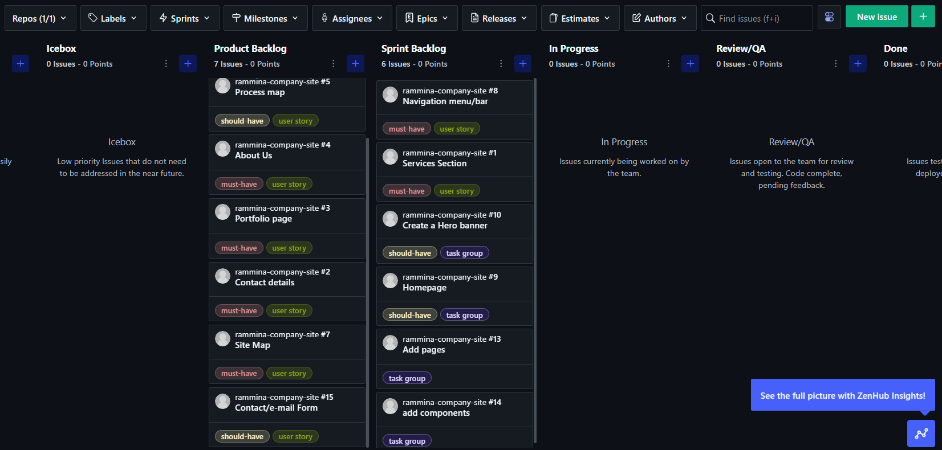The height and width of the screenshot is (450, 942).
Task: Open the Assignees filter dropdown
Action: [x=352, y=18]
